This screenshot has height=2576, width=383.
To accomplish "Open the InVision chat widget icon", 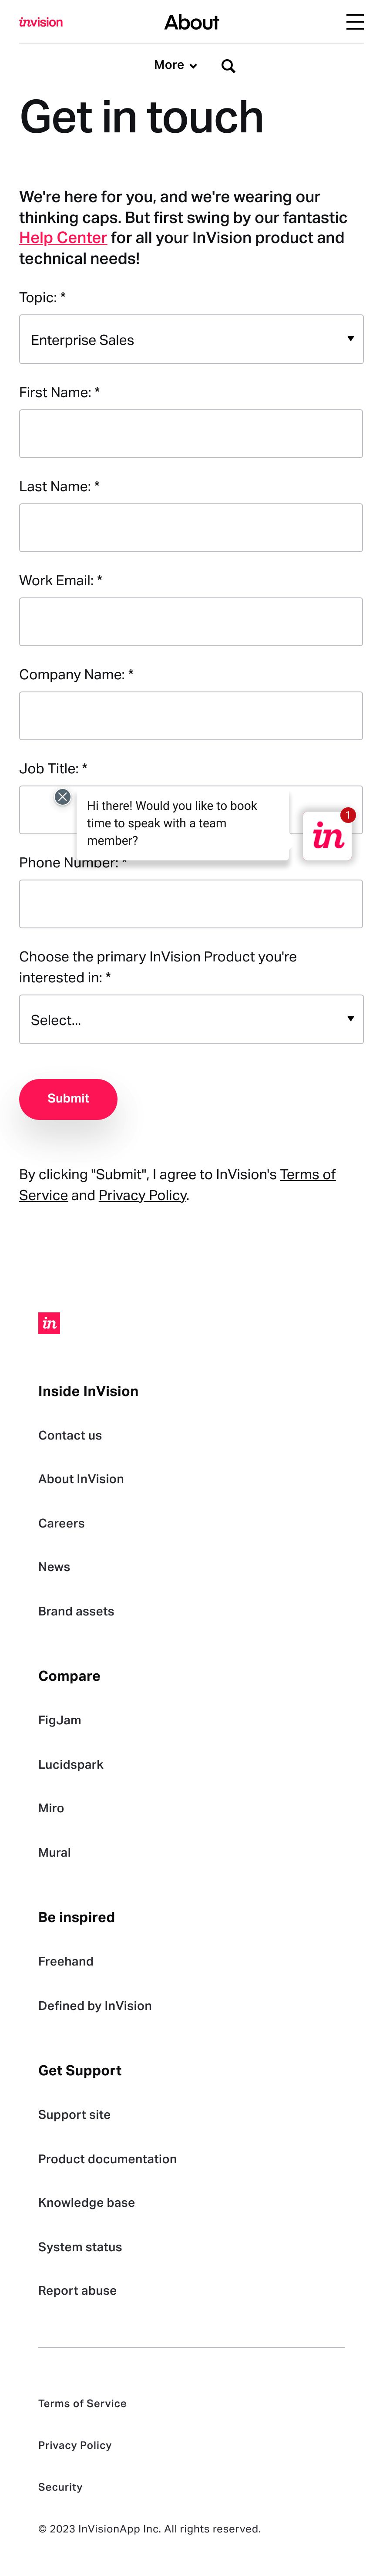I will [327, 836].
